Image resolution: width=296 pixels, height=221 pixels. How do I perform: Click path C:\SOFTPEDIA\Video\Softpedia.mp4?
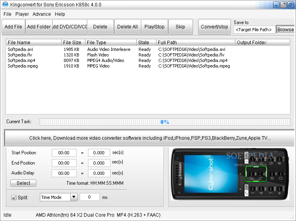[x=193, y=60]
